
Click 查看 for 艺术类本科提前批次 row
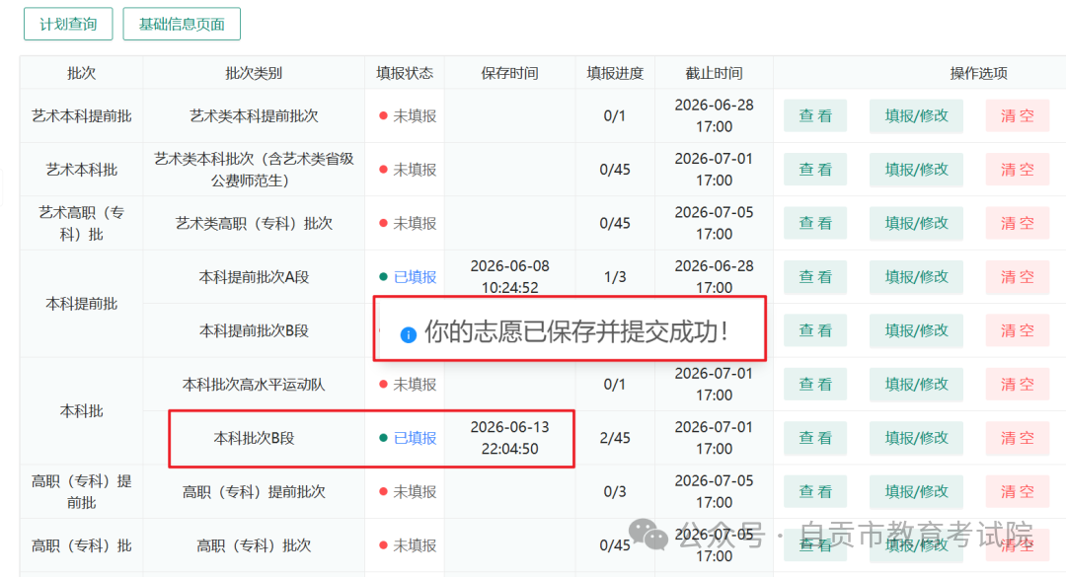click(x=815, y=115)
